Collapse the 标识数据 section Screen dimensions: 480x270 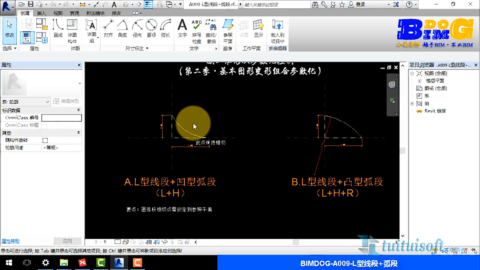pyautogui.click(x=78, y=110)
